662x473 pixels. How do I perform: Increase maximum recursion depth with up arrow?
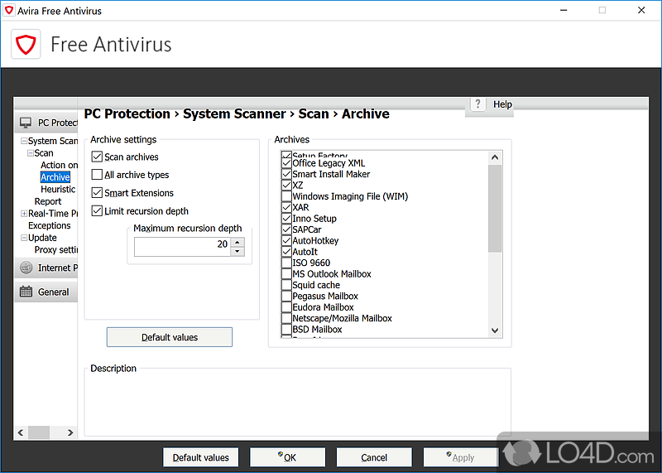237,242
